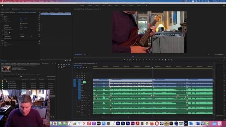This screenshot has height=127, width=226.
Task: Switch to Audio workspace
Action: 117,6
